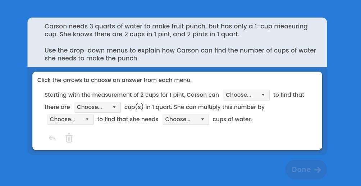The width and height of the screenshot is (361, 186).
Task: Click the "Use the drop-down menus" paragraph
Action: pyautogui.click(x=180, y=54)
